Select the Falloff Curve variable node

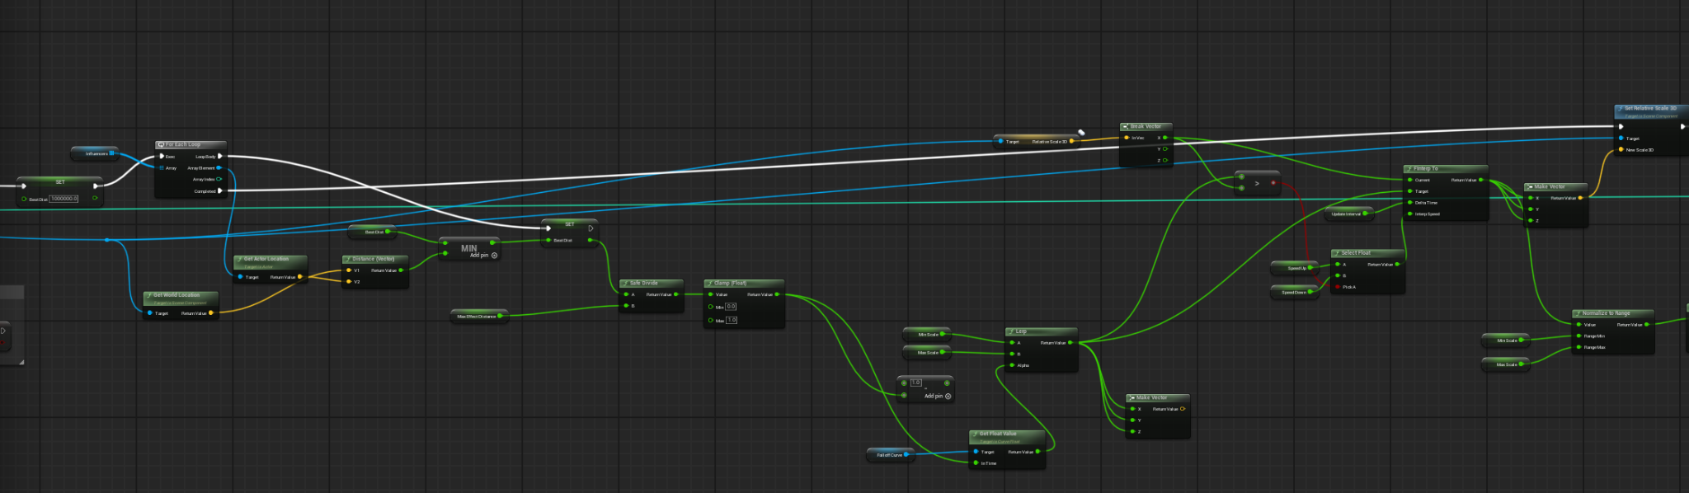[x=888, y=455]
